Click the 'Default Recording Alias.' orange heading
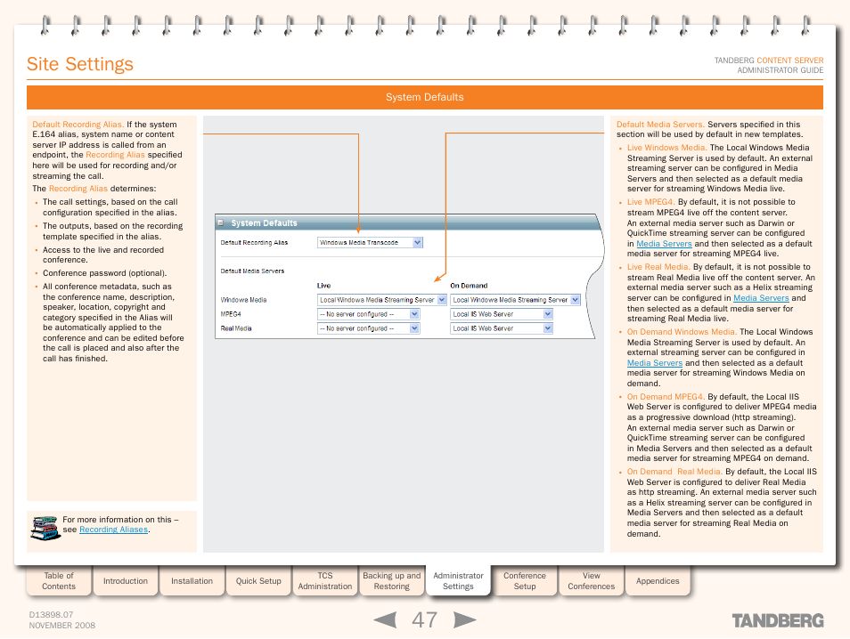 coord(78,125)
